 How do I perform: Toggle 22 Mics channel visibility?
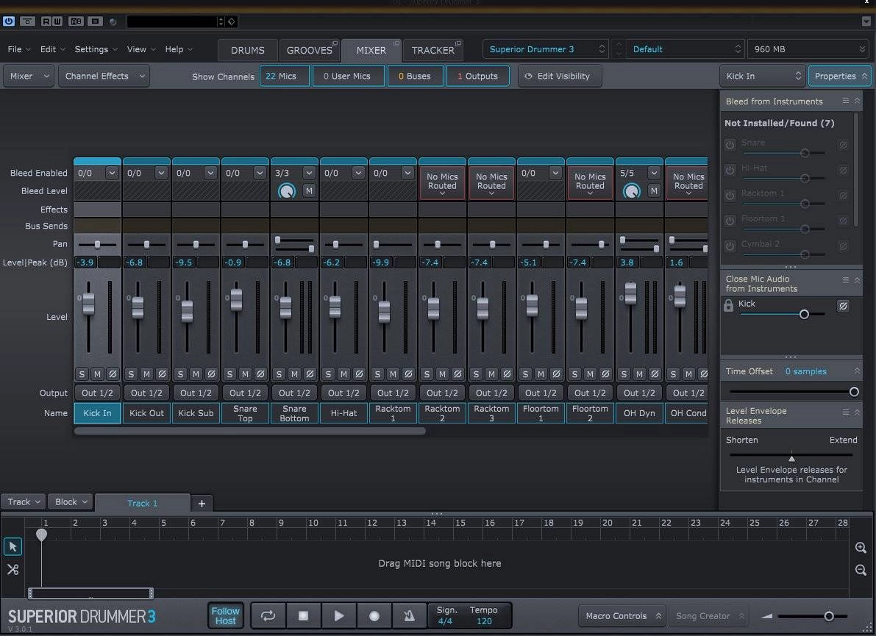click(284, 76)
